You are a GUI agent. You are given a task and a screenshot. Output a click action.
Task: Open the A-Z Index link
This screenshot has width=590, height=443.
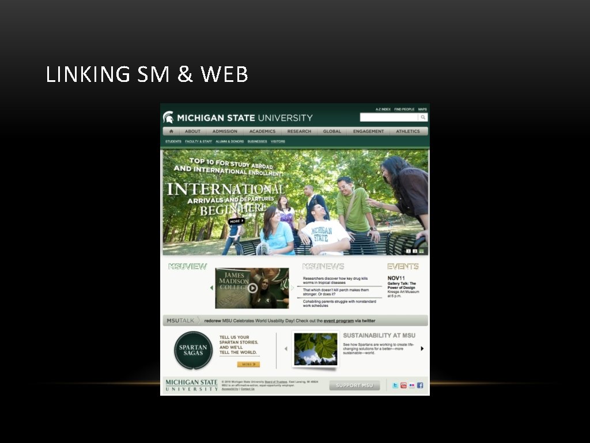coord(383,109)
